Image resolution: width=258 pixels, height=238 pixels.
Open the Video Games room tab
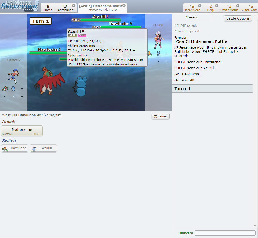(x=249, y=8)
